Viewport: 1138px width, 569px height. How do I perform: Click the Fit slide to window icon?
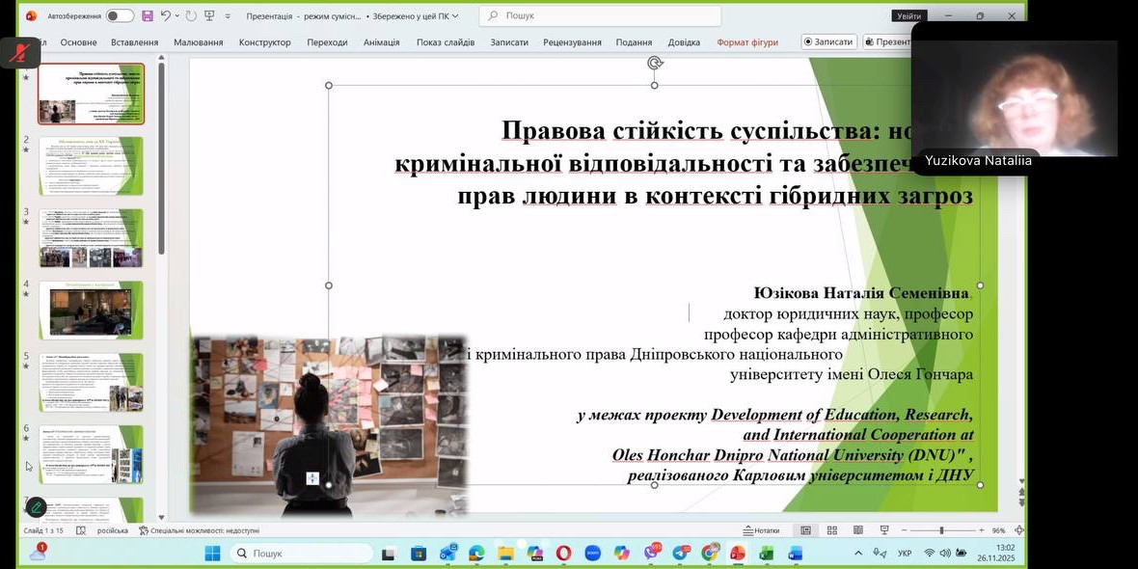[1019, 530]
